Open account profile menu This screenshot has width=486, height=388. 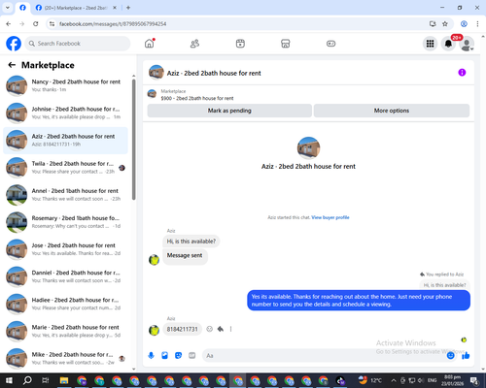pos(467,44)
